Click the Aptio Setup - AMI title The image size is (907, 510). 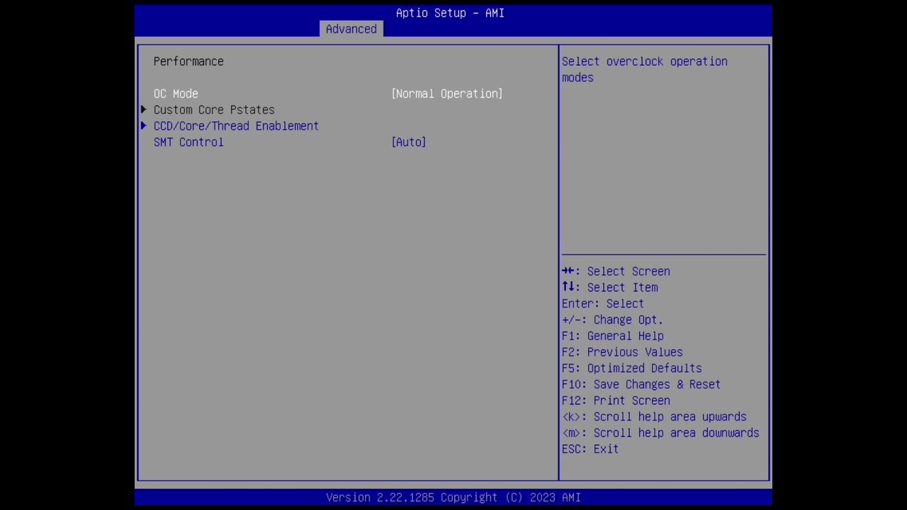[x=450, y=13]
